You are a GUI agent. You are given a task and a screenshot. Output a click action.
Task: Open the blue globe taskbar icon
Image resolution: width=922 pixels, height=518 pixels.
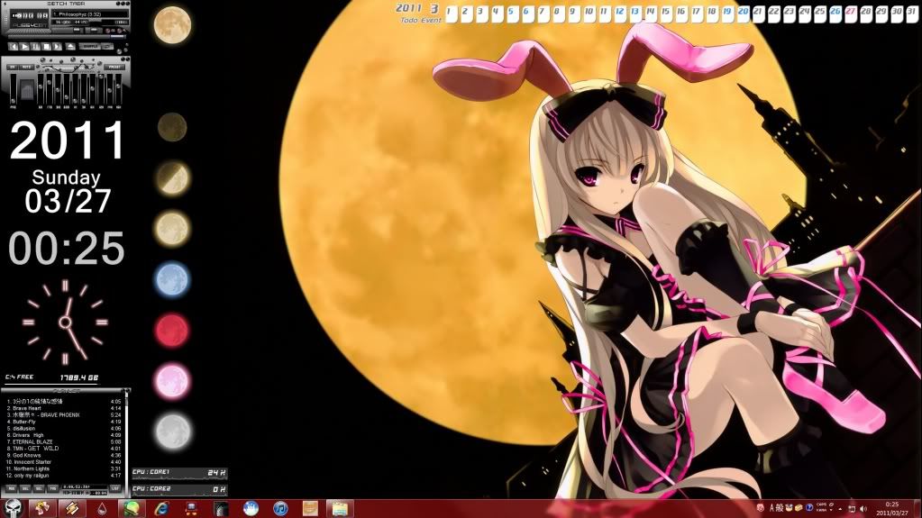[251, 509]
